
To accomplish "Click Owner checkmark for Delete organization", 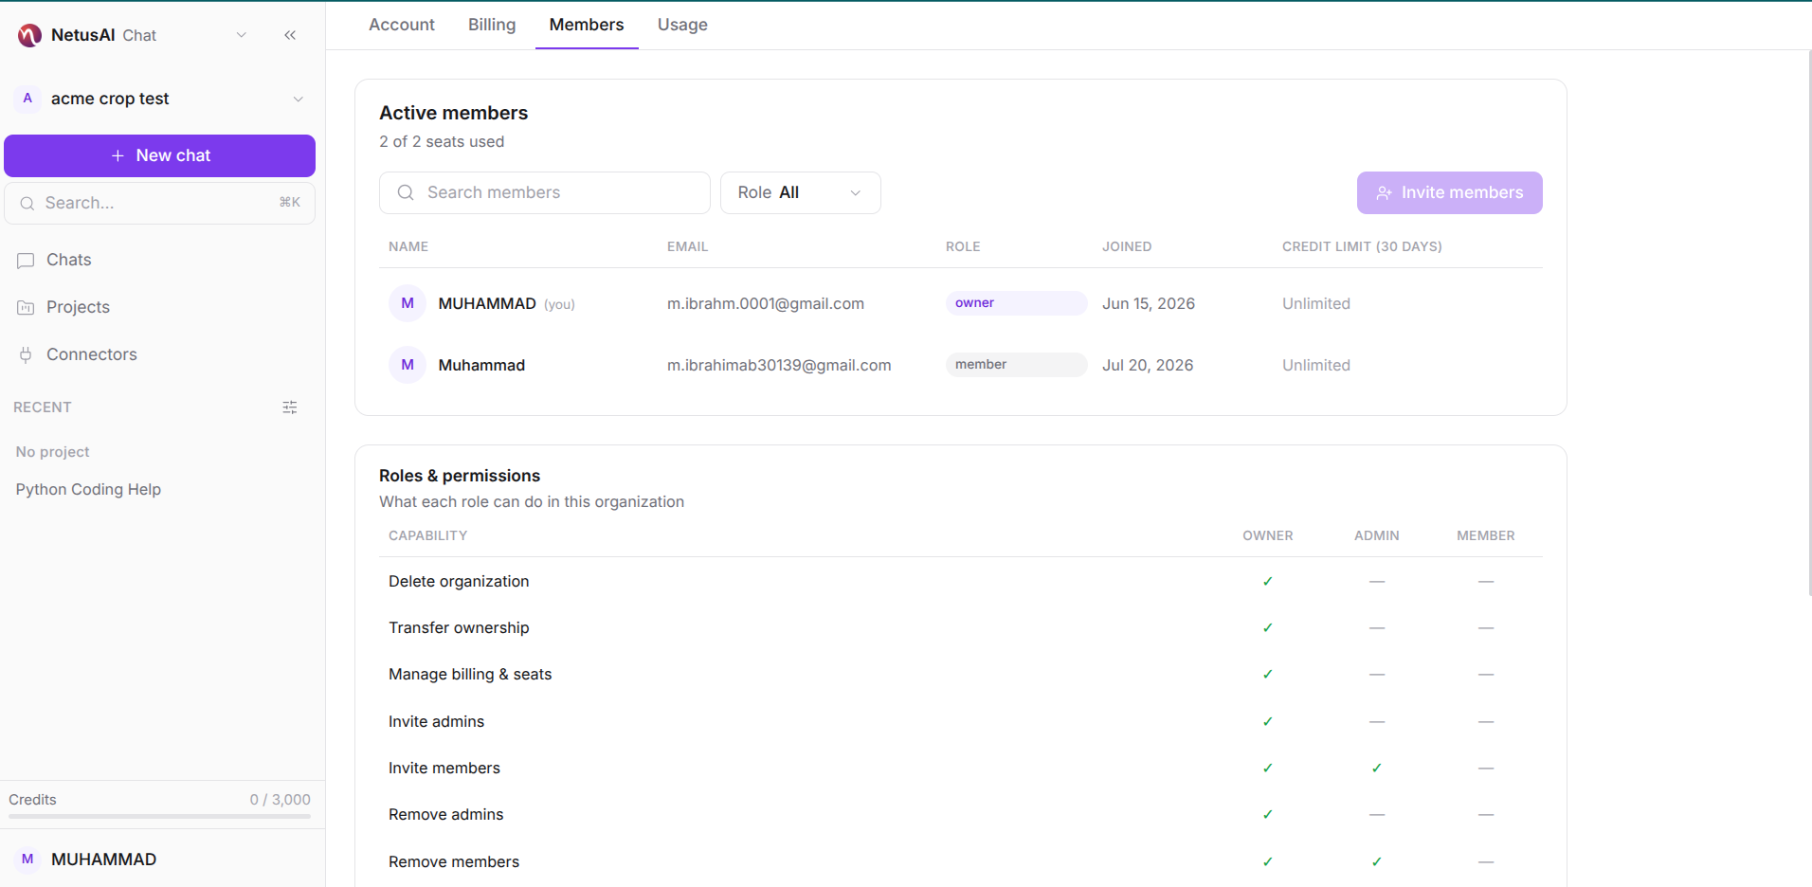I will [1268, 581].
